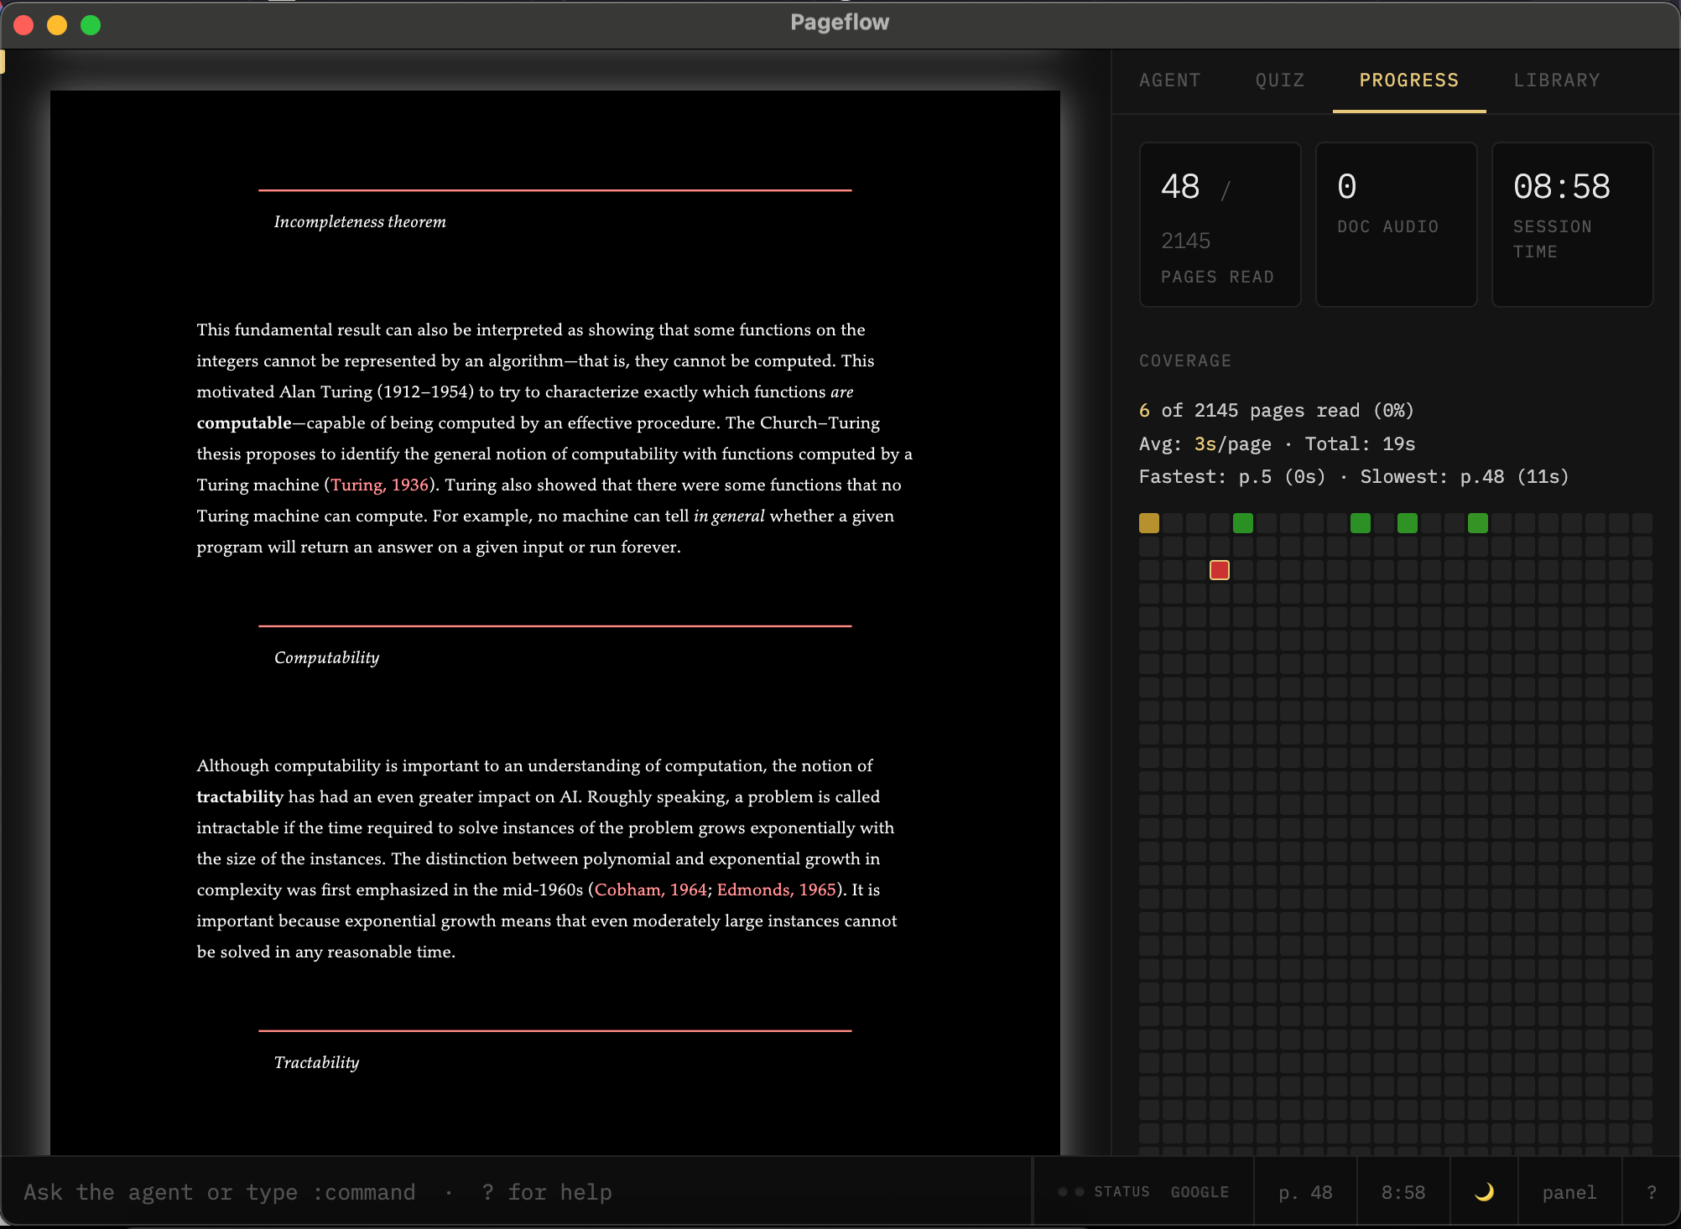The width and height of the screenshot is (1681, 1229).
Task: Click the green cell for a read page
Action: point(1242,523)
